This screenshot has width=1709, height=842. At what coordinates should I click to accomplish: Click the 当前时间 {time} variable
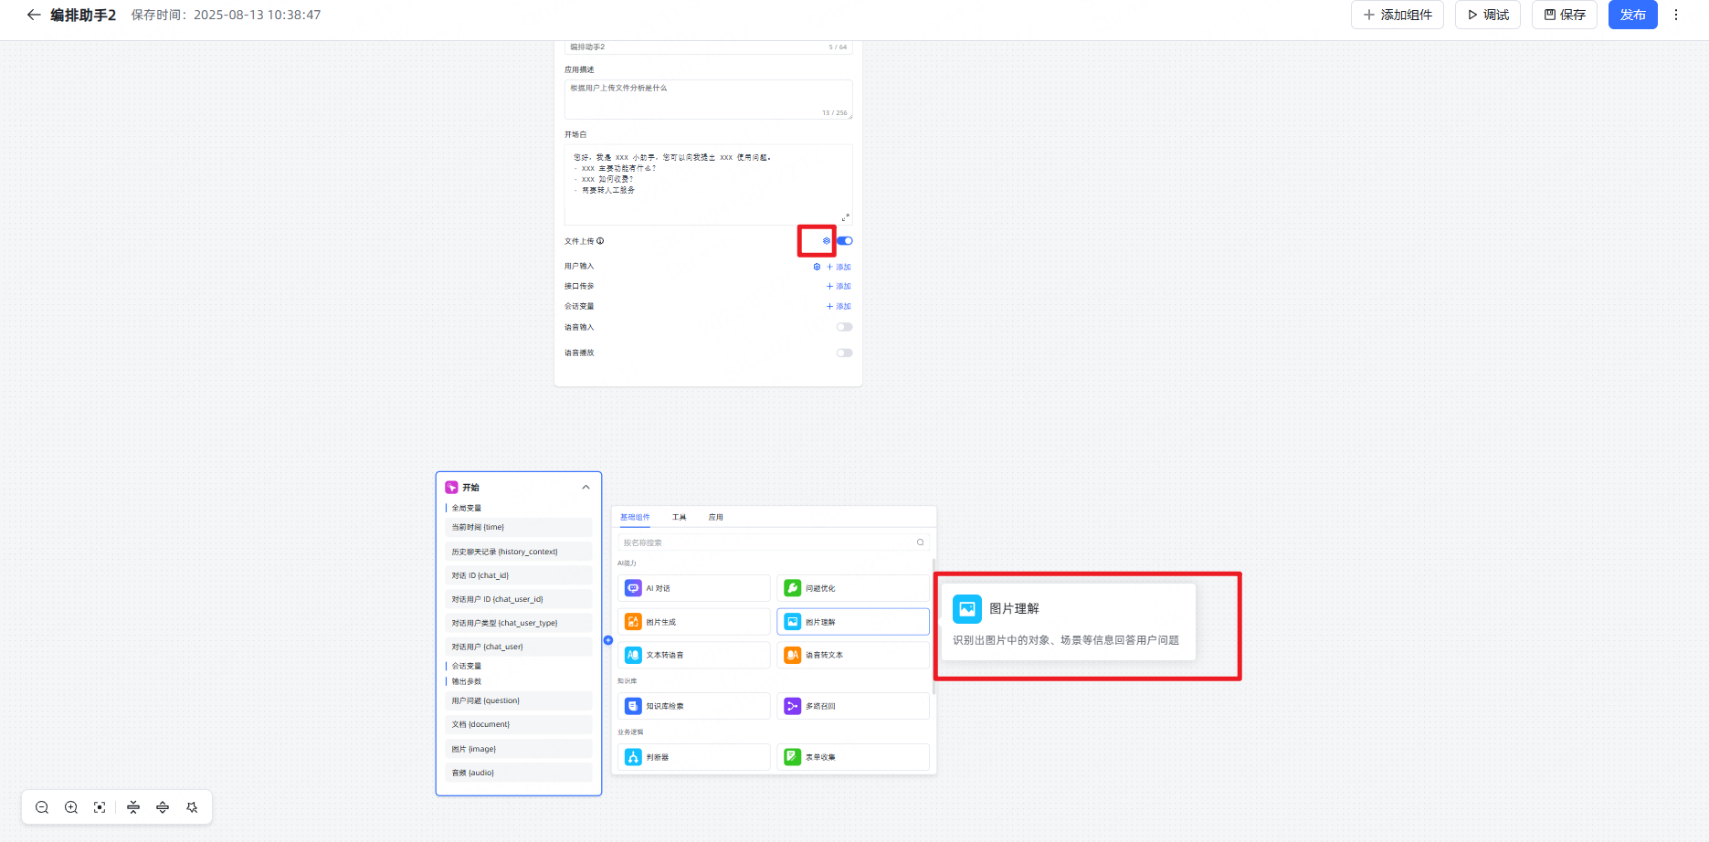click(519, 528)
